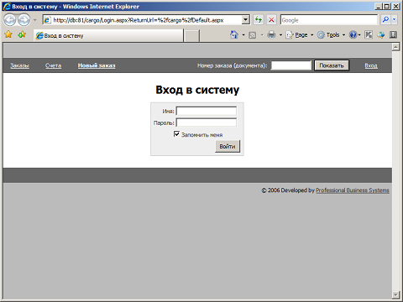Click the Messenger globe toolbar icon

click(381, 35)
